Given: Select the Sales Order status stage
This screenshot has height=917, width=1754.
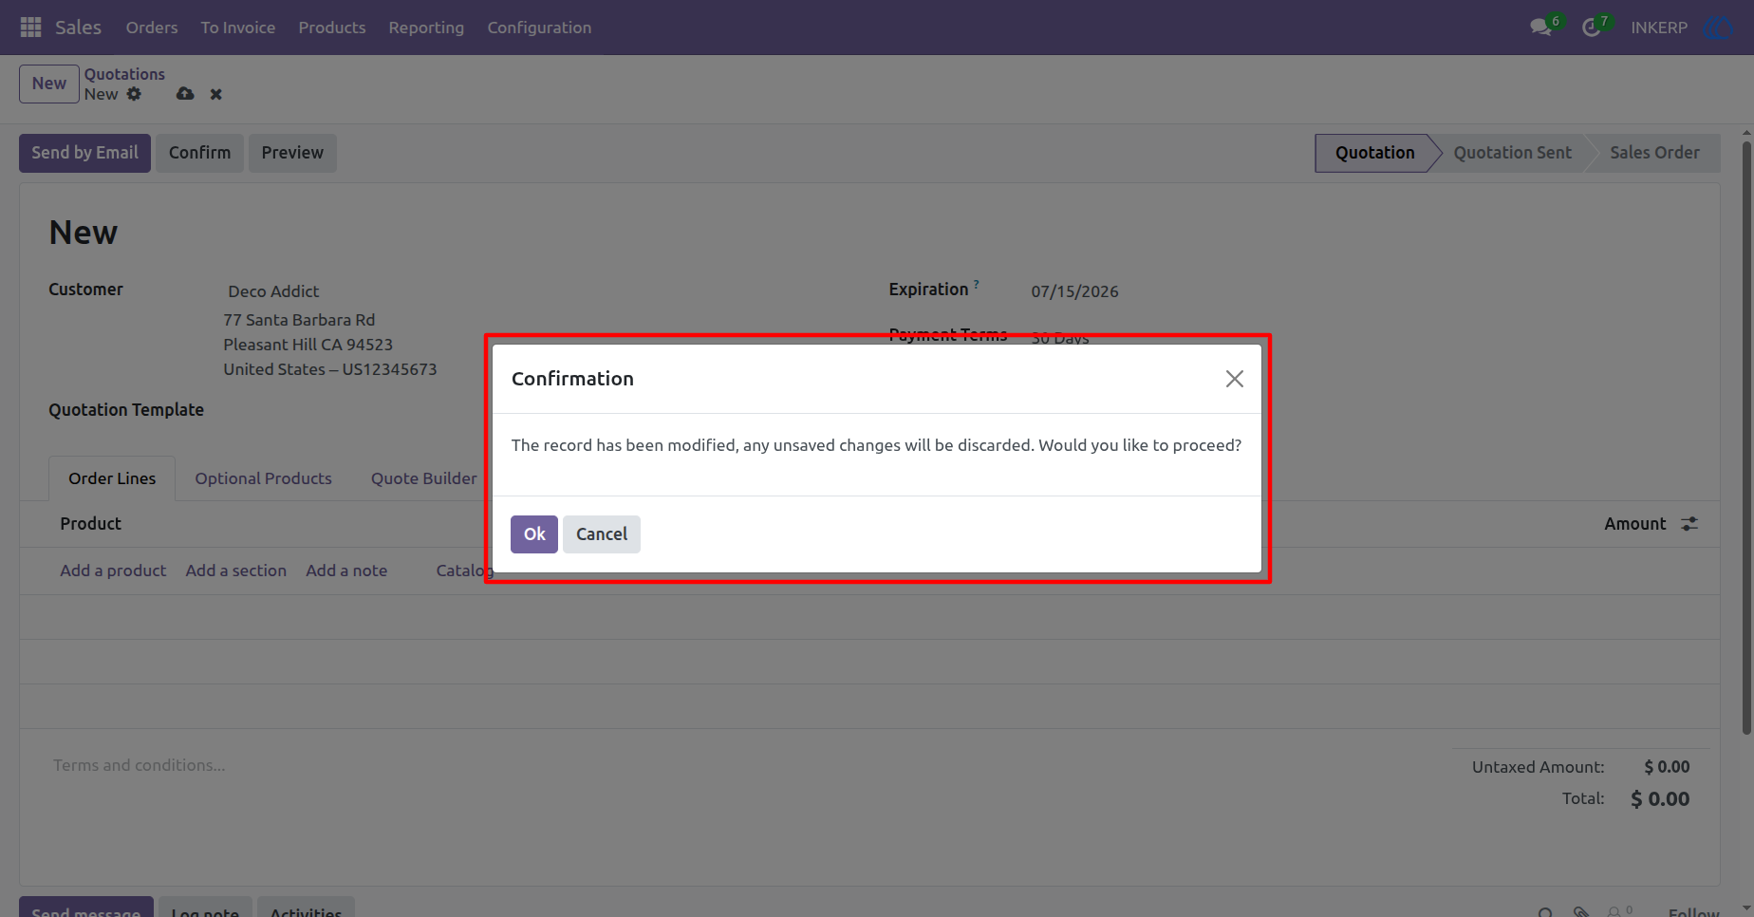Looking at the screenshot, I should [x=1654, y=153].
